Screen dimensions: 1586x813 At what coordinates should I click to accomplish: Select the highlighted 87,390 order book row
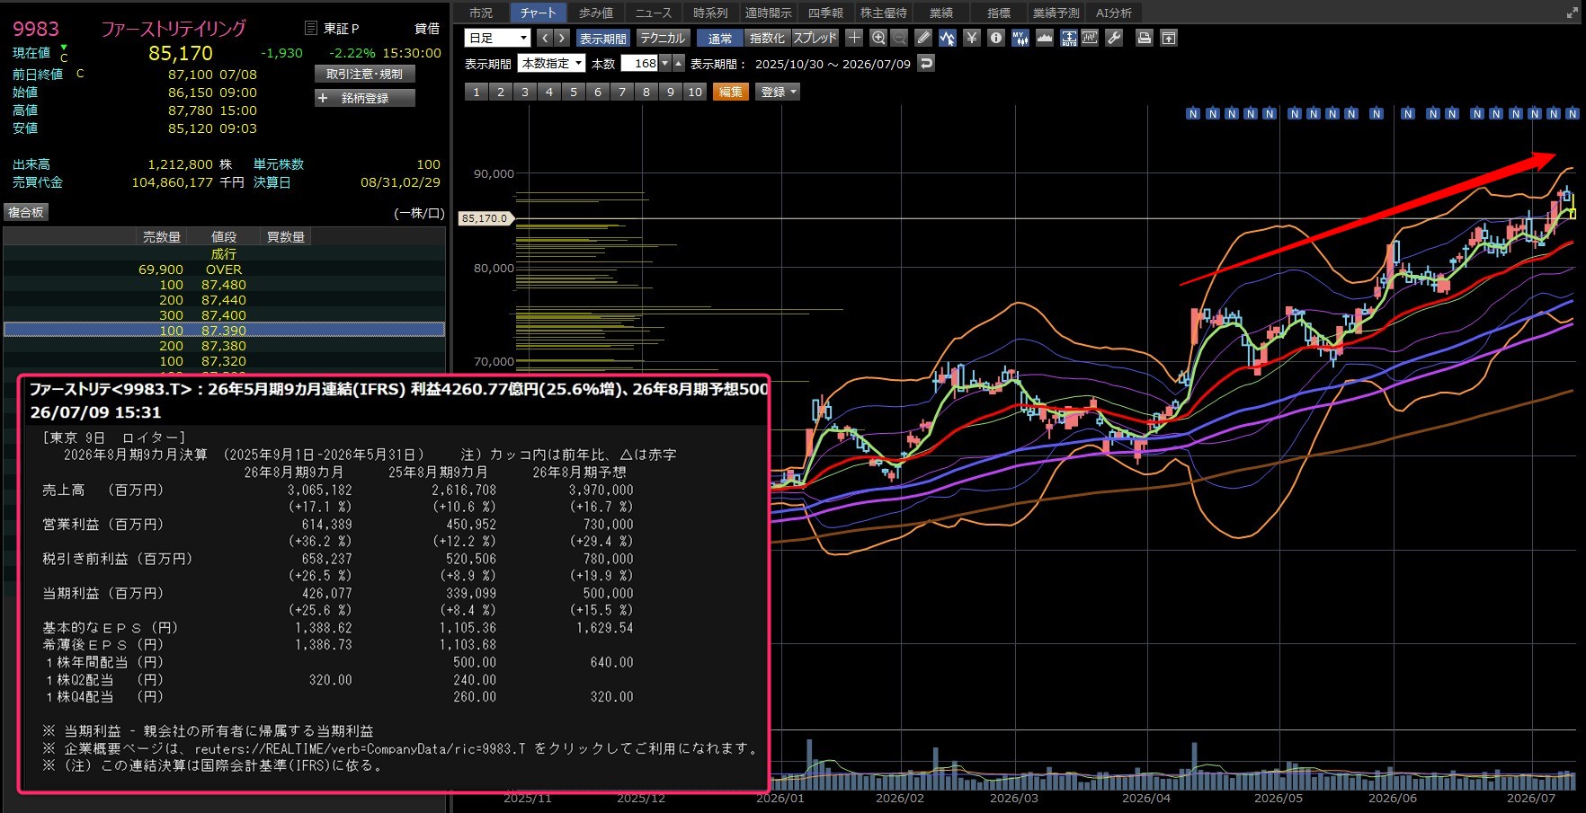224,330
